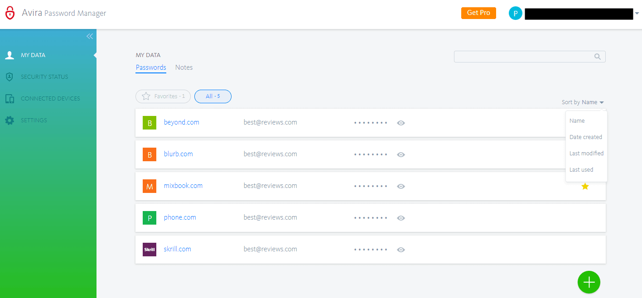This screenshot has height=298, width=642.
Task: Collapse the sidebar with the double chevron
Action: pyautogui.click(x=89, y=36)
